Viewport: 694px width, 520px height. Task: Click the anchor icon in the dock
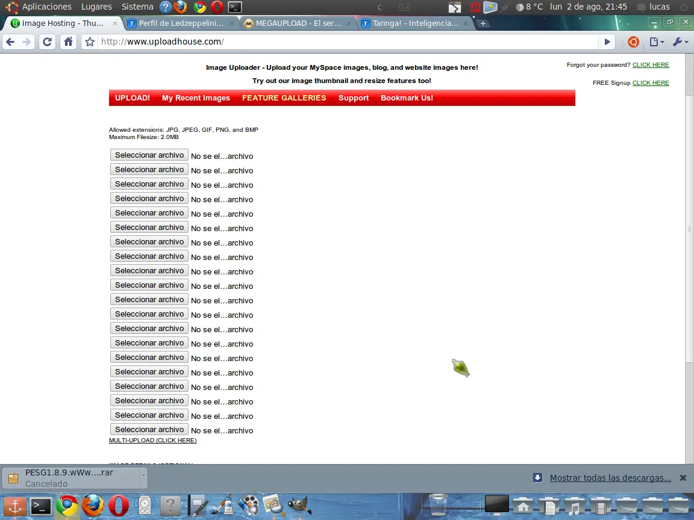14,506
